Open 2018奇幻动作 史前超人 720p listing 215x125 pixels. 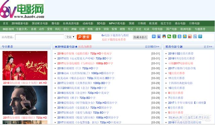click(84, 108)
